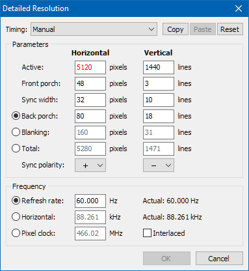
Task: Click the vertical Back porch field showing 18
Action: click(159, 116)
